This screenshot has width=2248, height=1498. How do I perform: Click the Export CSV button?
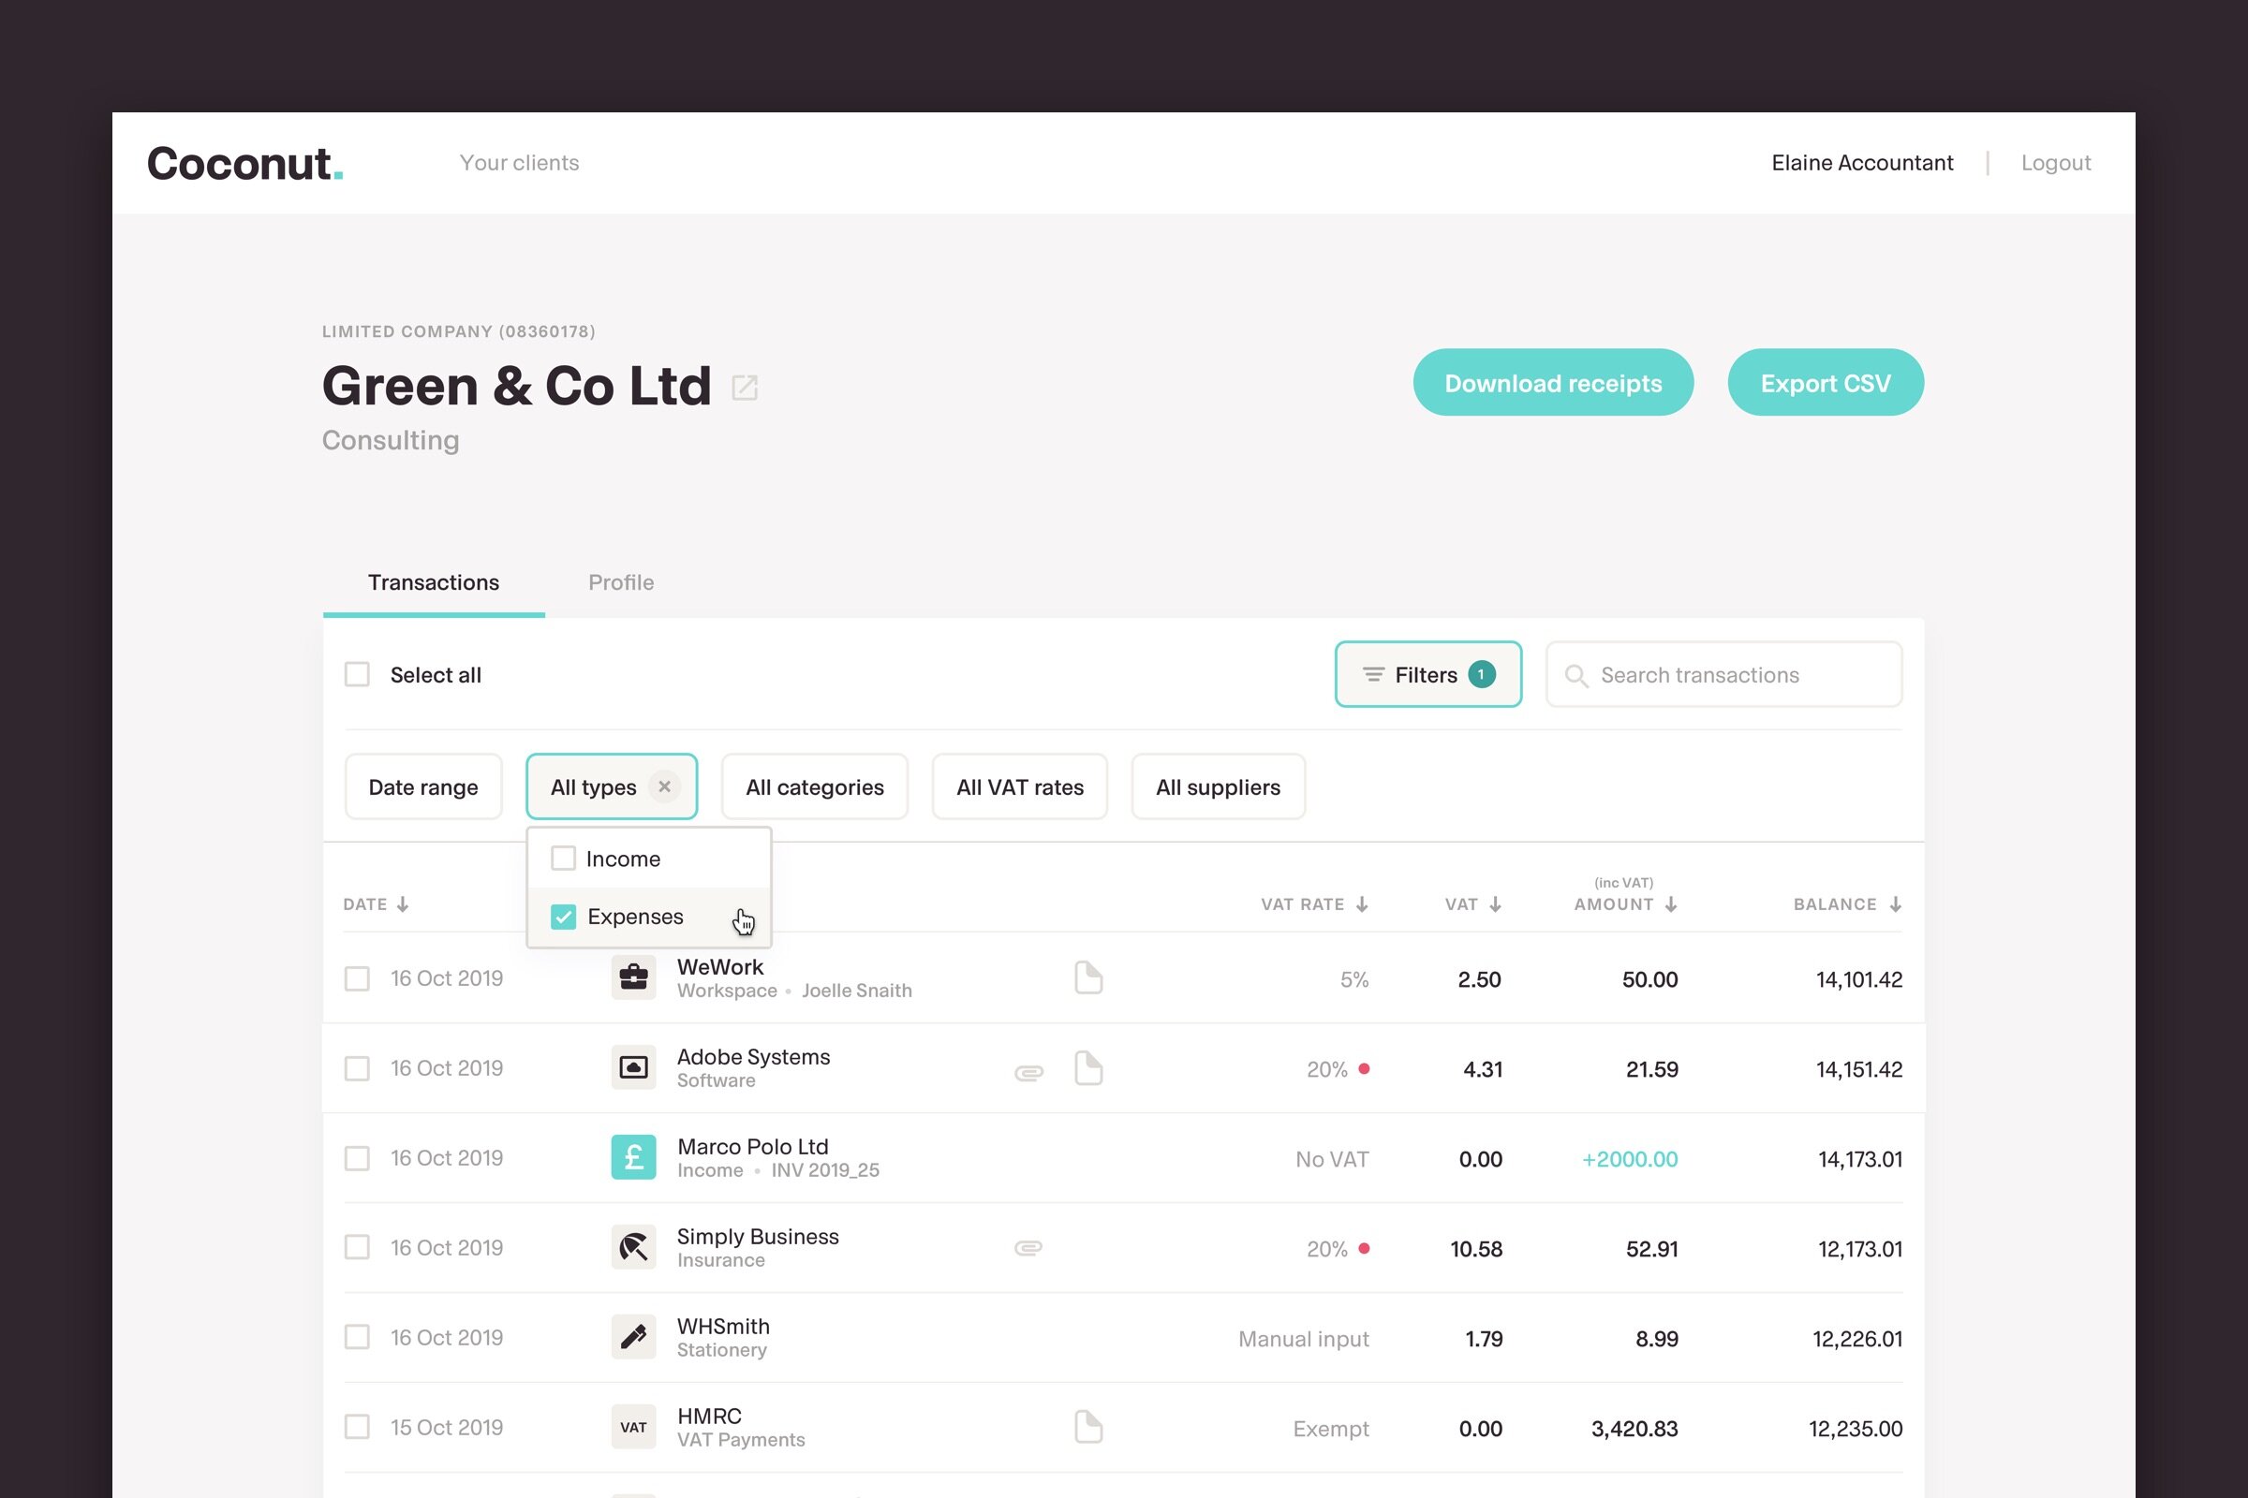pyautogui.click(x=1825, y=382)
